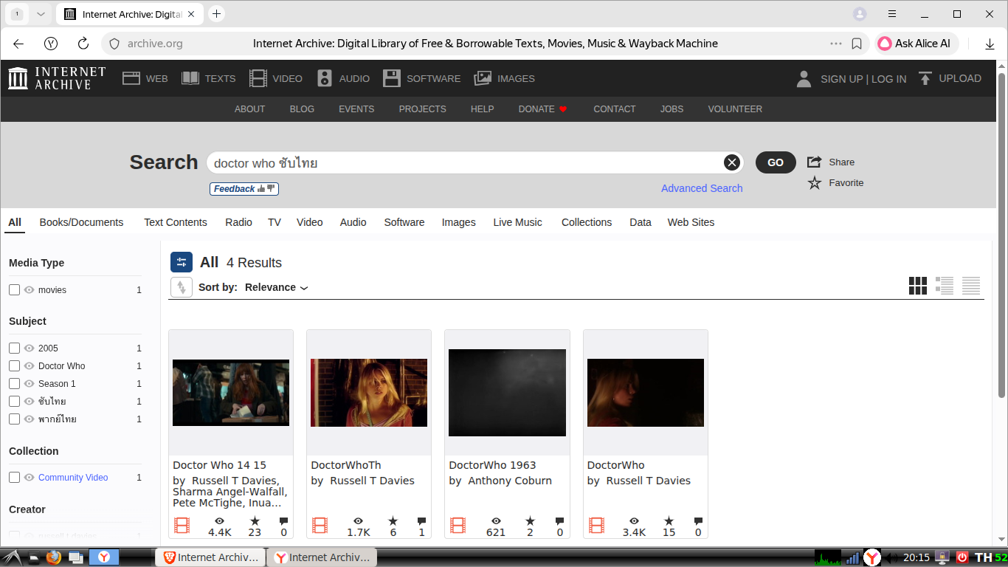Open the DONATE menu item
Image resolution: width=1008 pixels, height=567 pixels.
(542, 109)
